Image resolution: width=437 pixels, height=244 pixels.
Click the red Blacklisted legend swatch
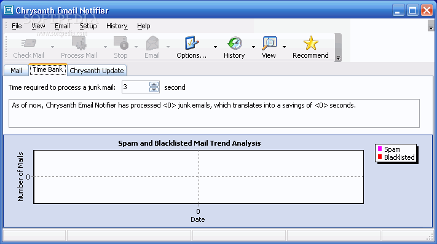pyautogui.click(x=380, y=157)
